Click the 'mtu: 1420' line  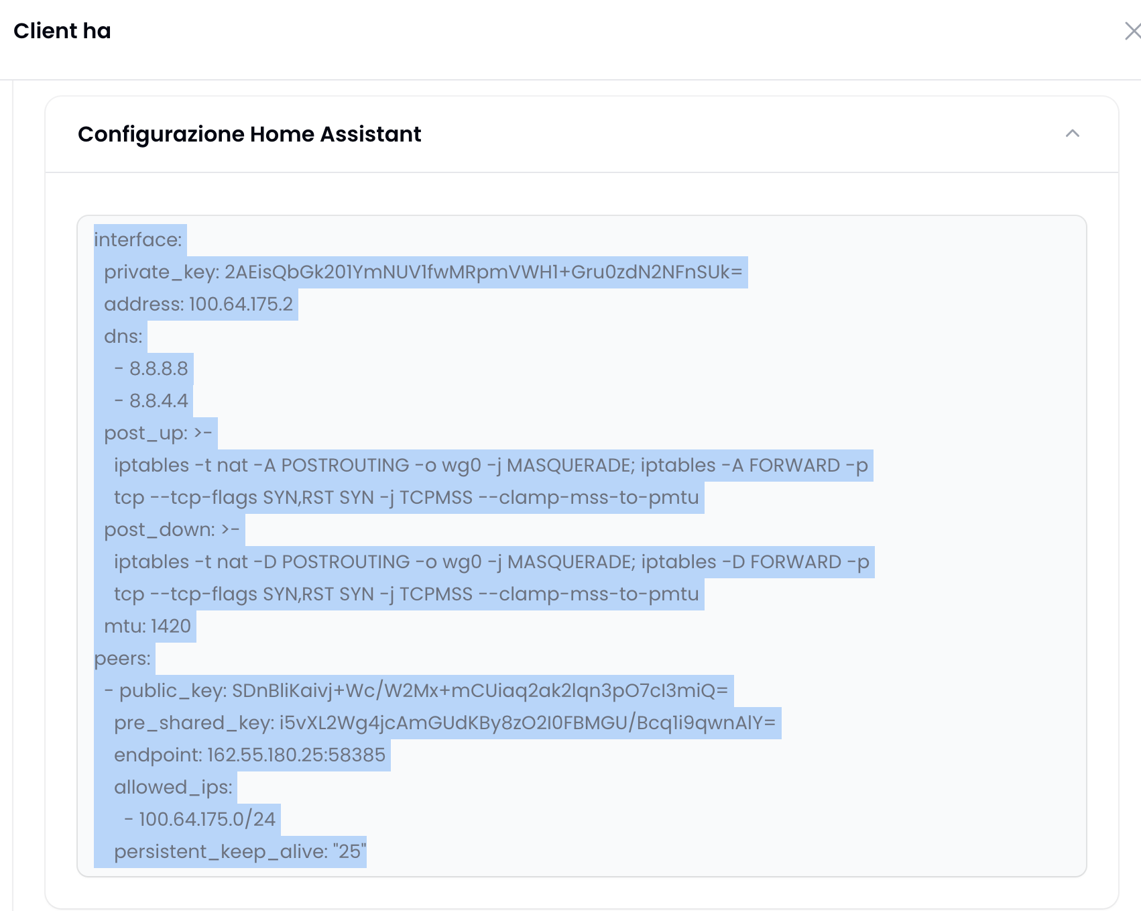pyautogui.click(x=147, y=626)
